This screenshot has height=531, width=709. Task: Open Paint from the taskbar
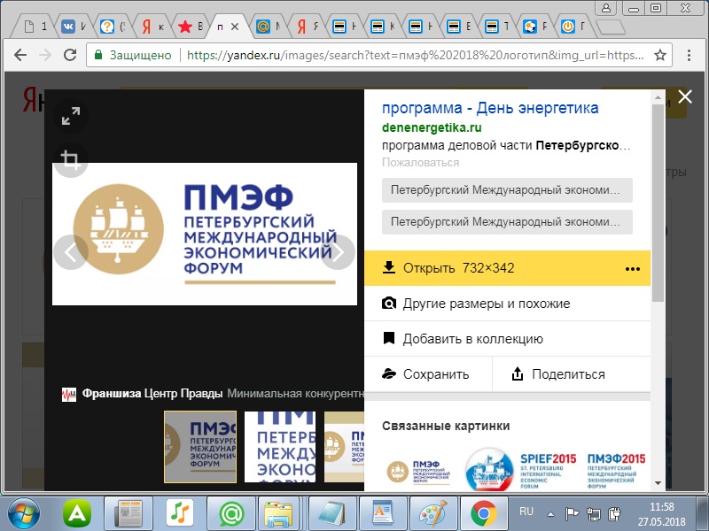coord(433,513)
